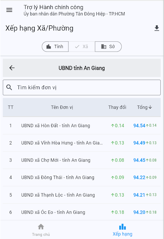Switch to the Xếp hạng bottom tab
The height and width of the screenshot is (239, 164).
coord(122,230)
